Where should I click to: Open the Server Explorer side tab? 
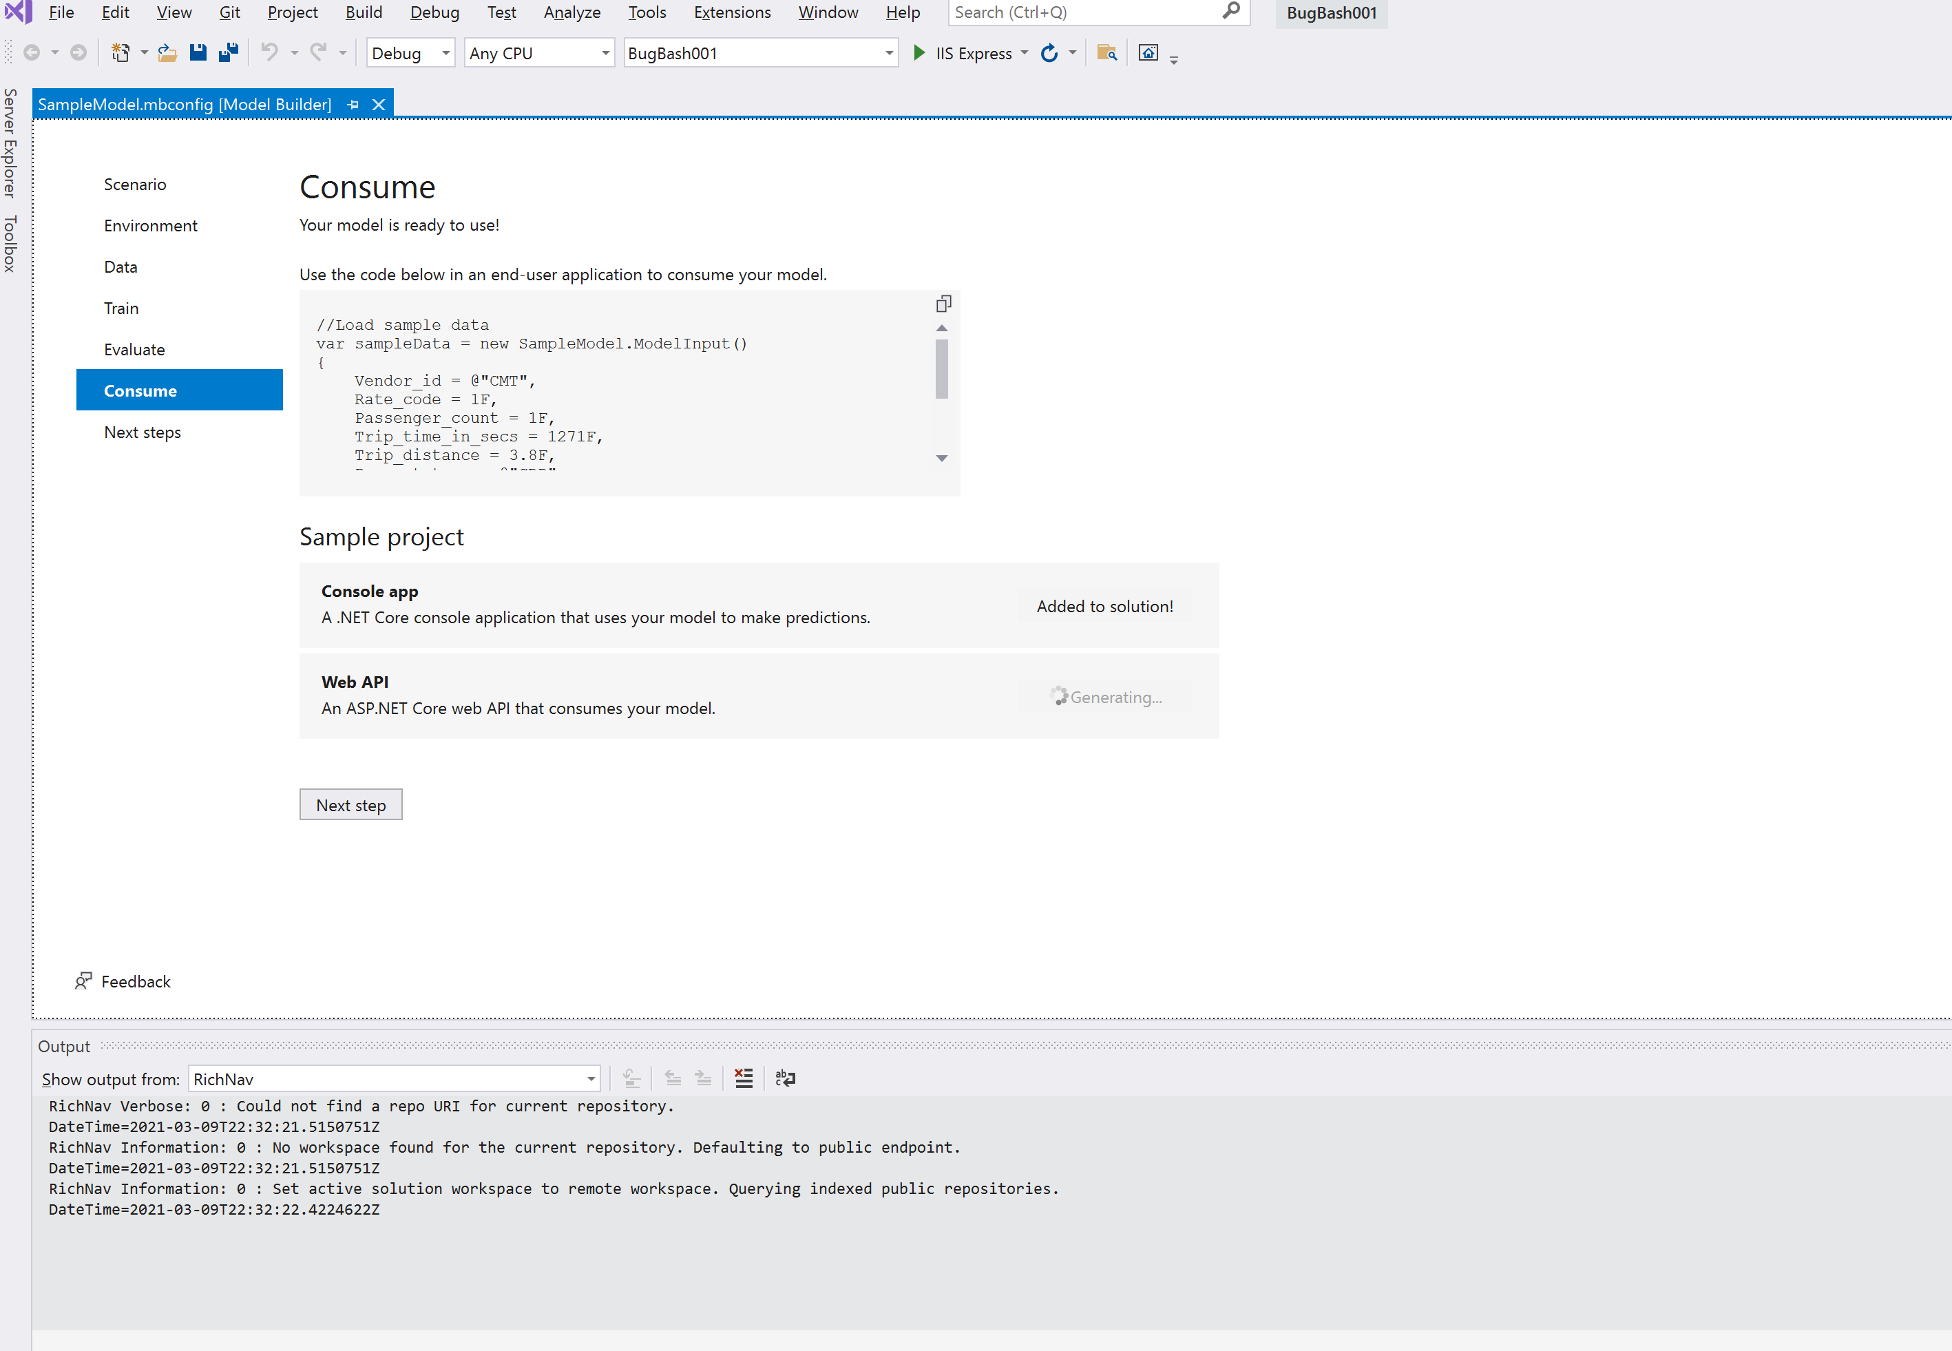click(10, 143)
